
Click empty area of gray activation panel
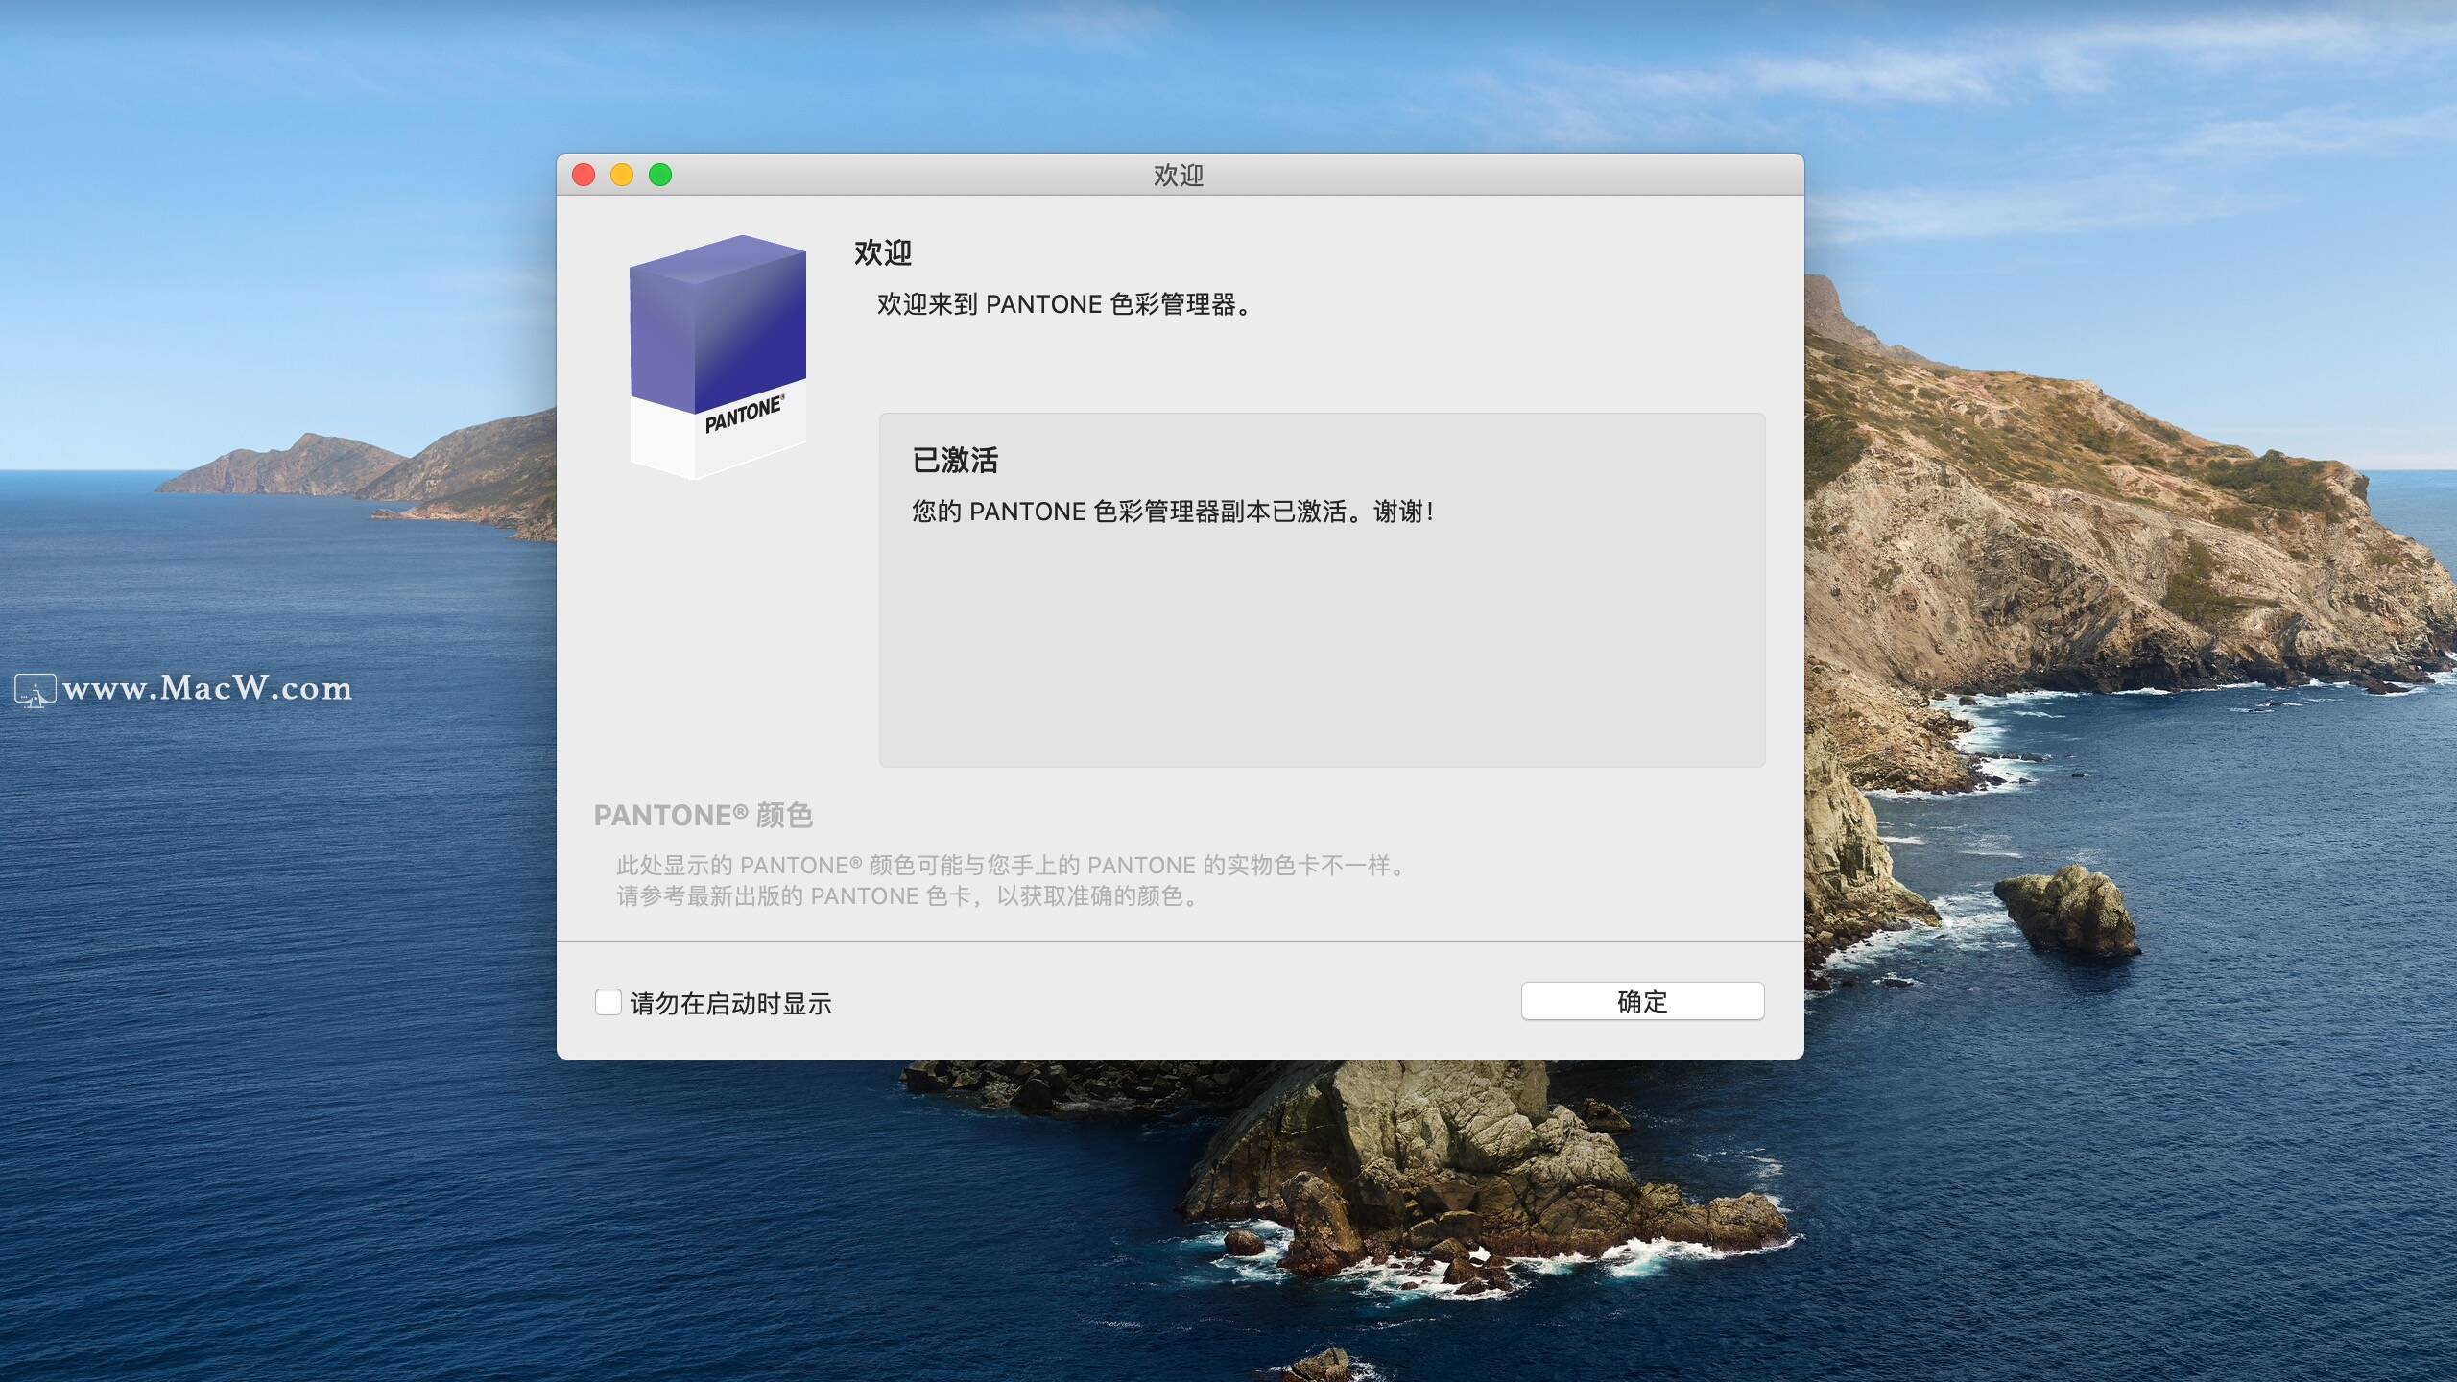pyautogui.click(x=1321, y=653)
